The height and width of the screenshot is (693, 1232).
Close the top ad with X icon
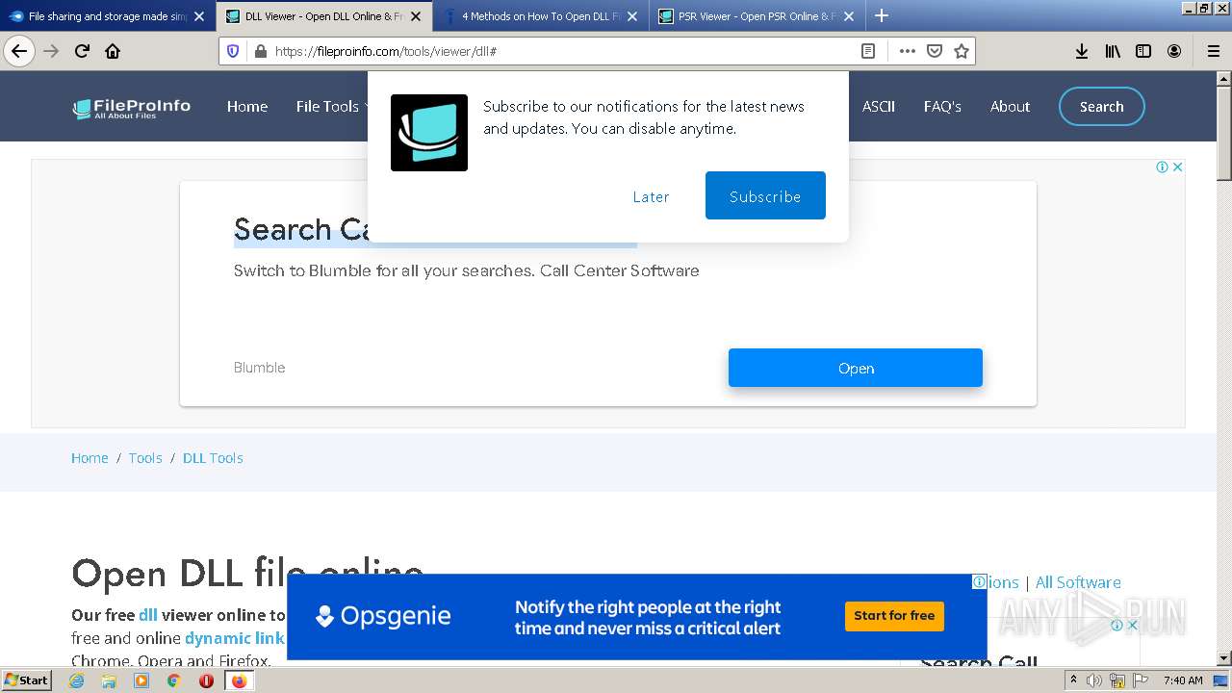tap(1177, 167)
